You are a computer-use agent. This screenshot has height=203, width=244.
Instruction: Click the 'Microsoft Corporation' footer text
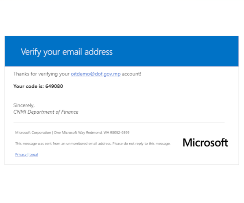point(33,132)
